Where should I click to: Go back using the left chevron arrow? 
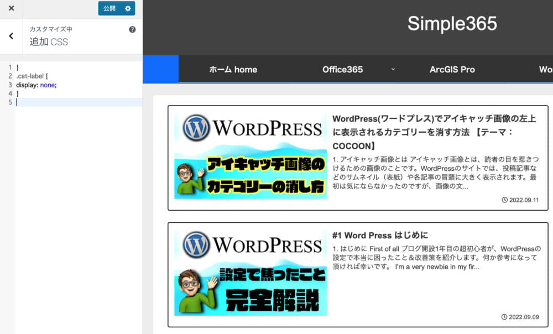[11, 36]
